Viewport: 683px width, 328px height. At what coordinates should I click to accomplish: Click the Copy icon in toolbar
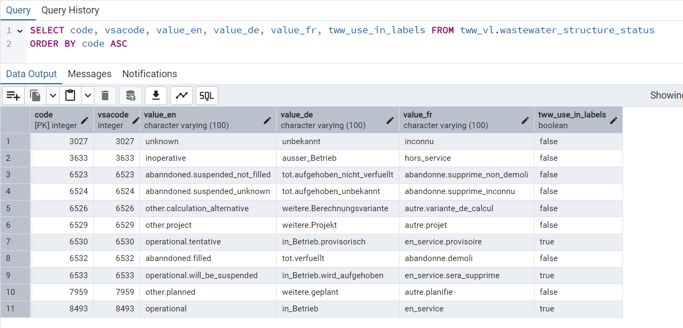[x=35, y=95]
